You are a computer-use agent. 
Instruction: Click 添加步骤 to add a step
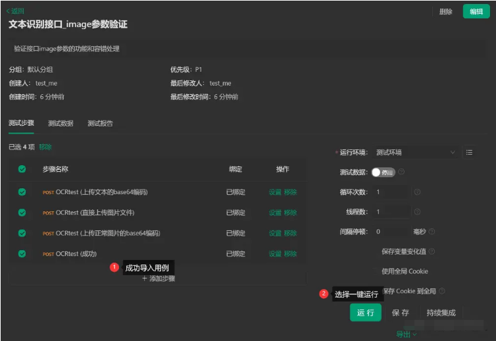(158, 278)
